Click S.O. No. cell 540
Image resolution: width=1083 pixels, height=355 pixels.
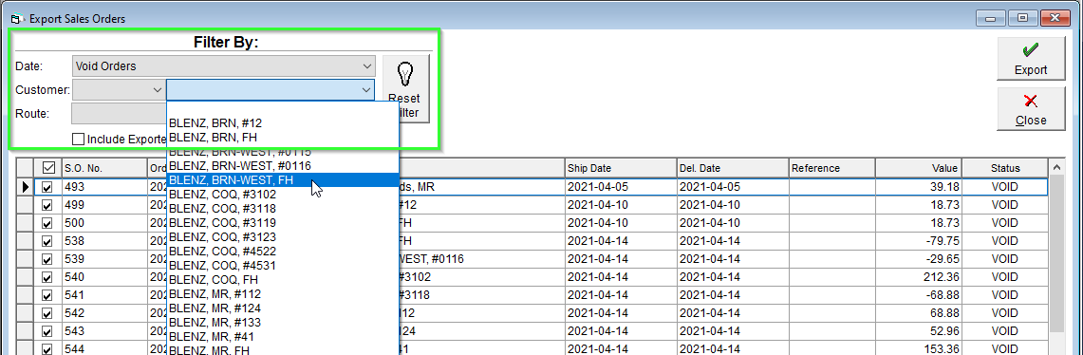[x=103, y=277]
